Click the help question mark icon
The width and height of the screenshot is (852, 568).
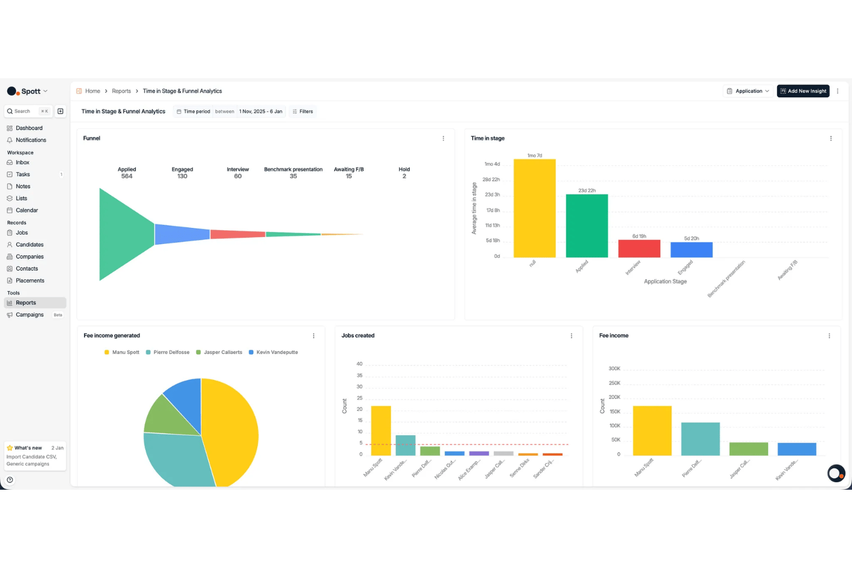pyautogui.click(x=10, y=480)
